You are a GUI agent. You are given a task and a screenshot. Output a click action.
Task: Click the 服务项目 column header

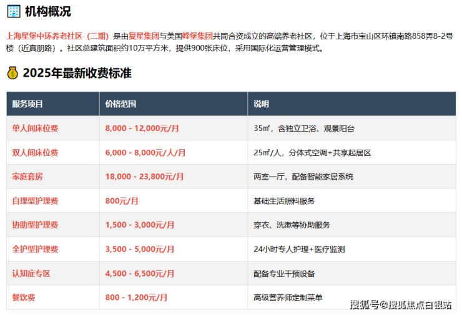tap(27, 104)
